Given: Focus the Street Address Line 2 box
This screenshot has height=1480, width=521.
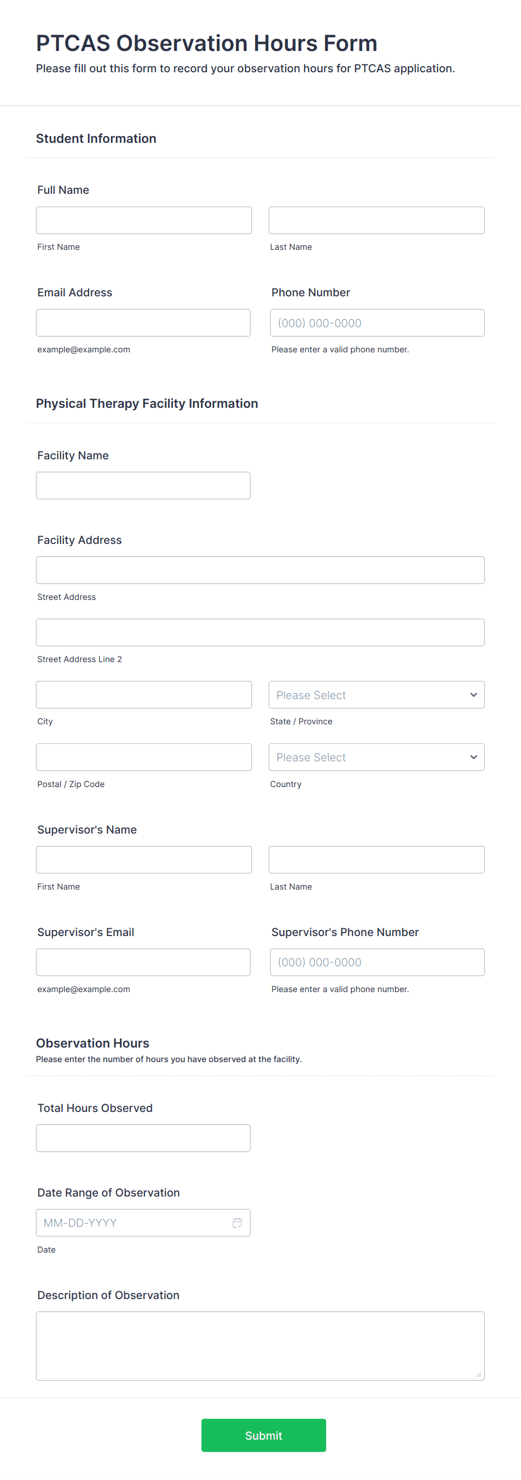Looking at the screenshot, I should point(260,632).
